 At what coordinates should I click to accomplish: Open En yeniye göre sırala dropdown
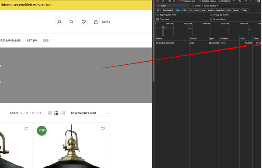[90, 113]
